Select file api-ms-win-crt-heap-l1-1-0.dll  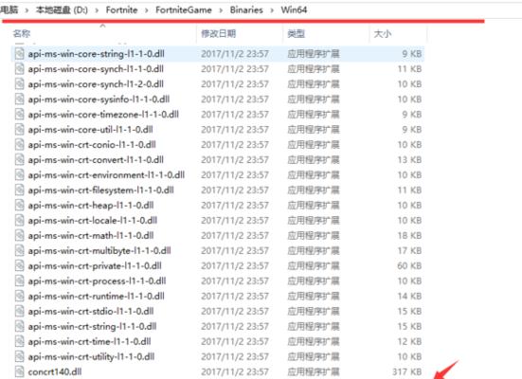pos(91,206)
